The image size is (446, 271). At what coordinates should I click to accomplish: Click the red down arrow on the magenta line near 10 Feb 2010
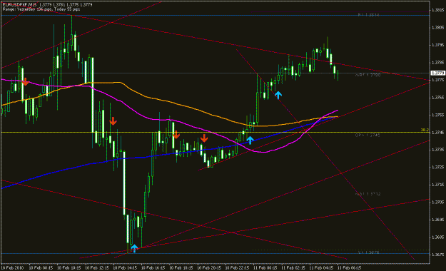25,81
